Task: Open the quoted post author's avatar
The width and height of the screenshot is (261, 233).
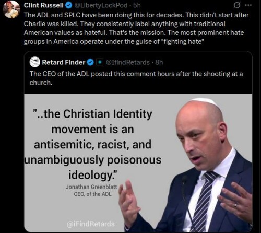Action: (x=35, y=62)
